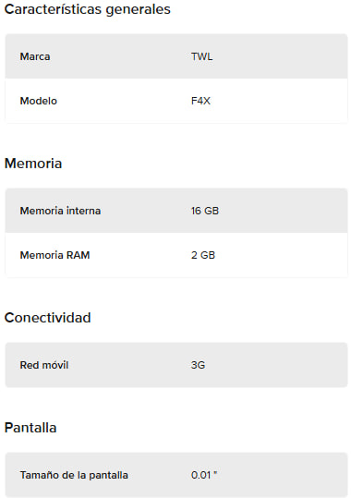Click the Características generales heading
Viewport: 351px width, 498px height.
(88, 9)
